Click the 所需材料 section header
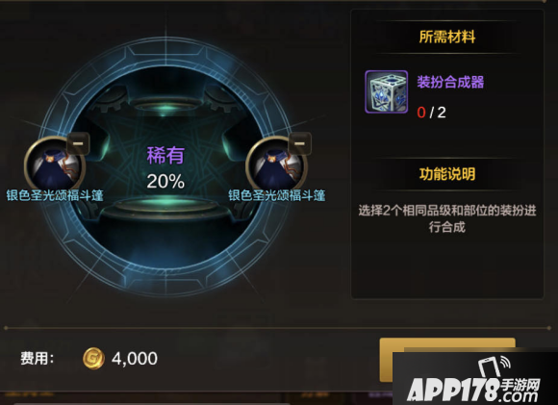Screen dimensions: 558x405 pos(447,37)
